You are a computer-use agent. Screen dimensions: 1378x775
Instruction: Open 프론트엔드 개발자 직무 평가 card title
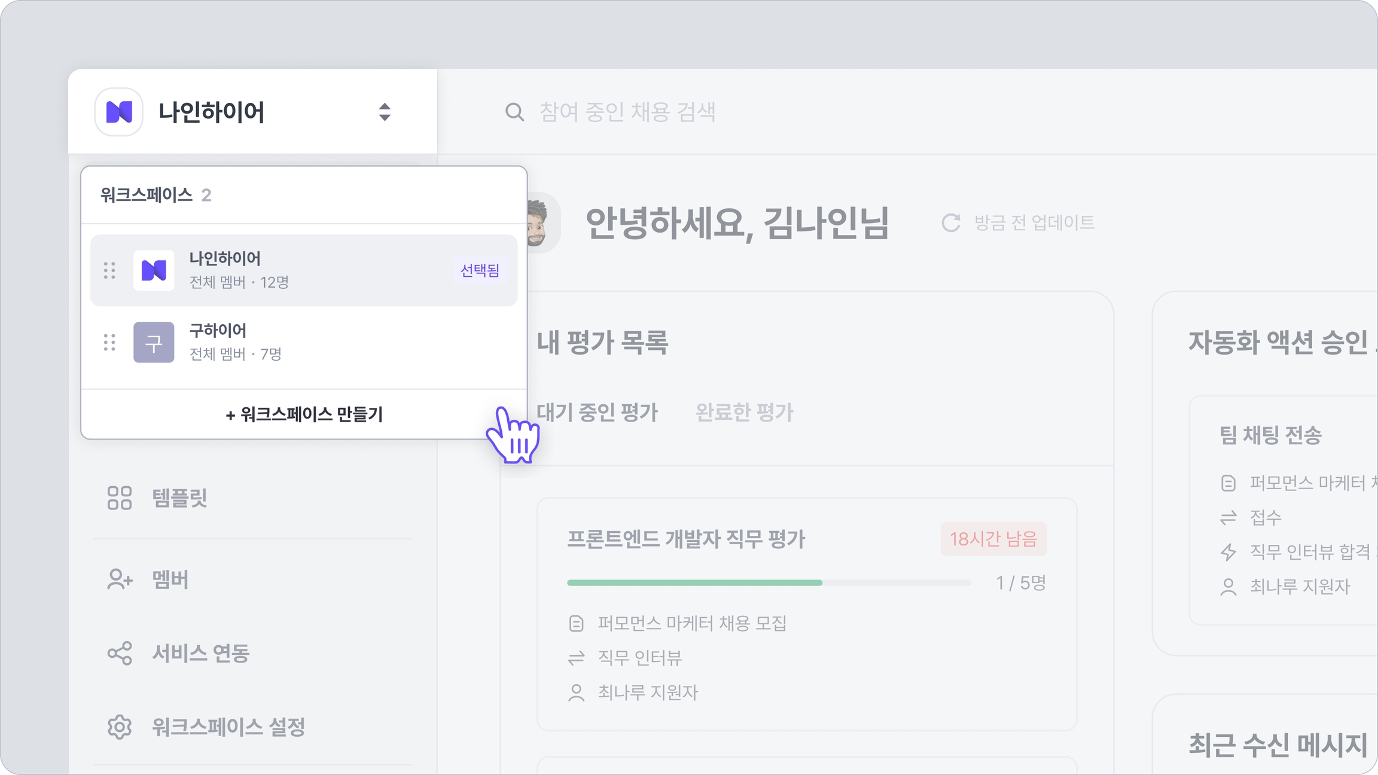pos(686,539)
